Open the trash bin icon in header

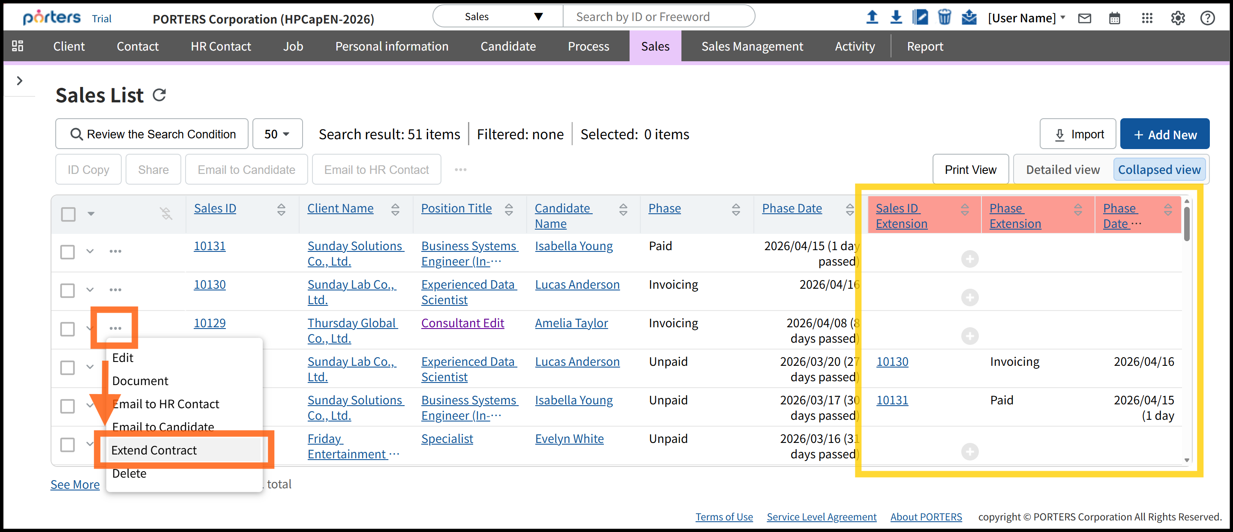tap(944, 17)
